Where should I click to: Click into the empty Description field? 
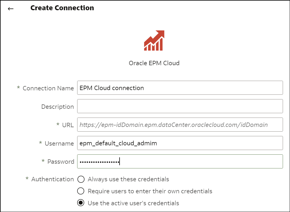(x=180, y=106)
